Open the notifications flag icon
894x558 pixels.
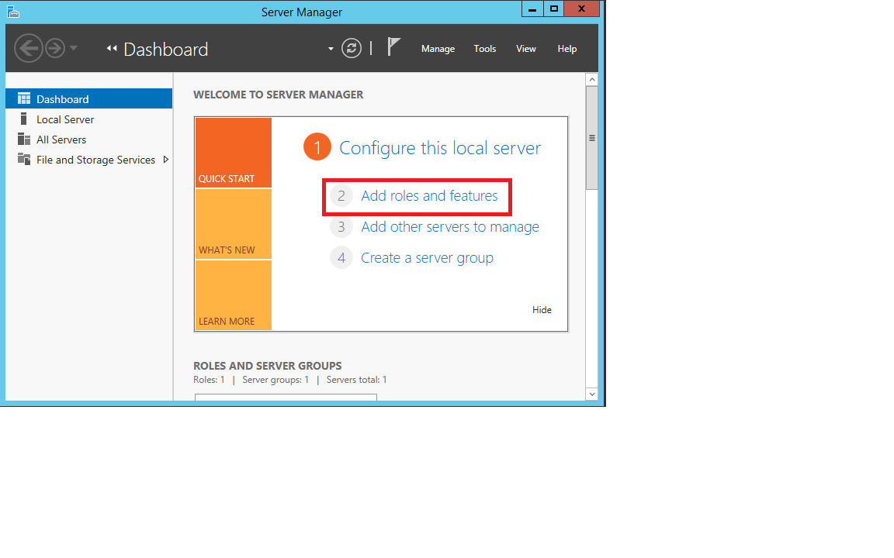click(393, 46)
